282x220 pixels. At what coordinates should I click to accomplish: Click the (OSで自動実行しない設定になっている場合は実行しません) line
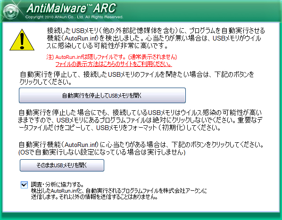coord(102,152)
